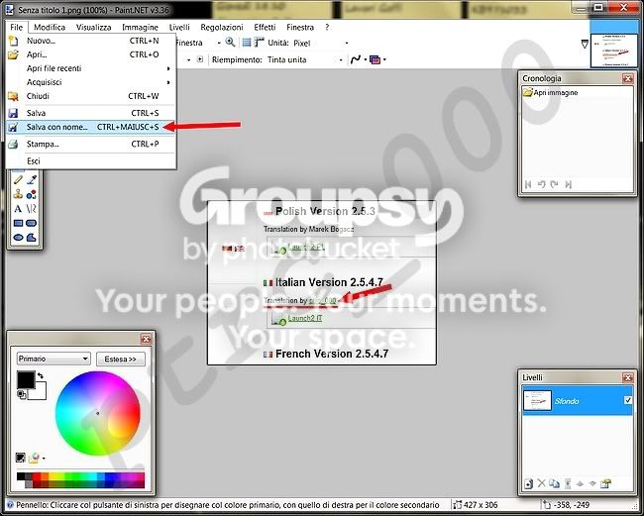Select the Line/Curve tool
Viewport: 644px width, 516px height.
[x=32, y=209]
